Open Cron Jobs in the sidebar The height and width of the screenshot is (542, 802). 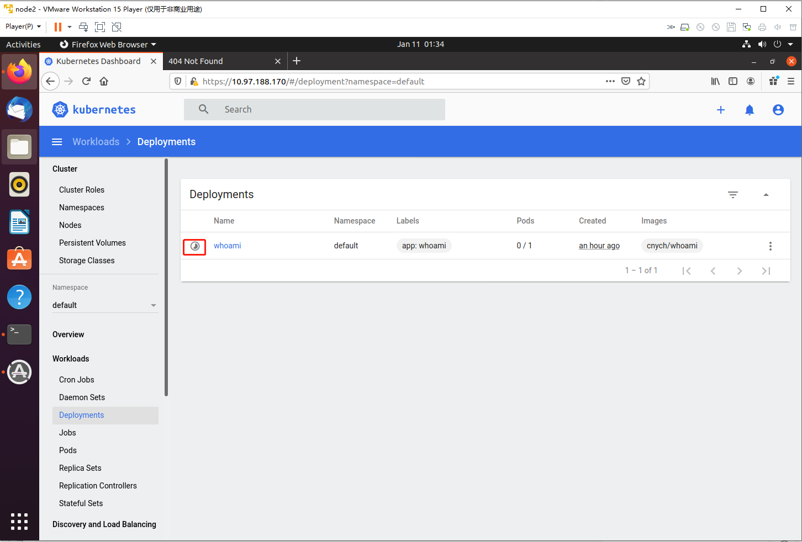77,380
